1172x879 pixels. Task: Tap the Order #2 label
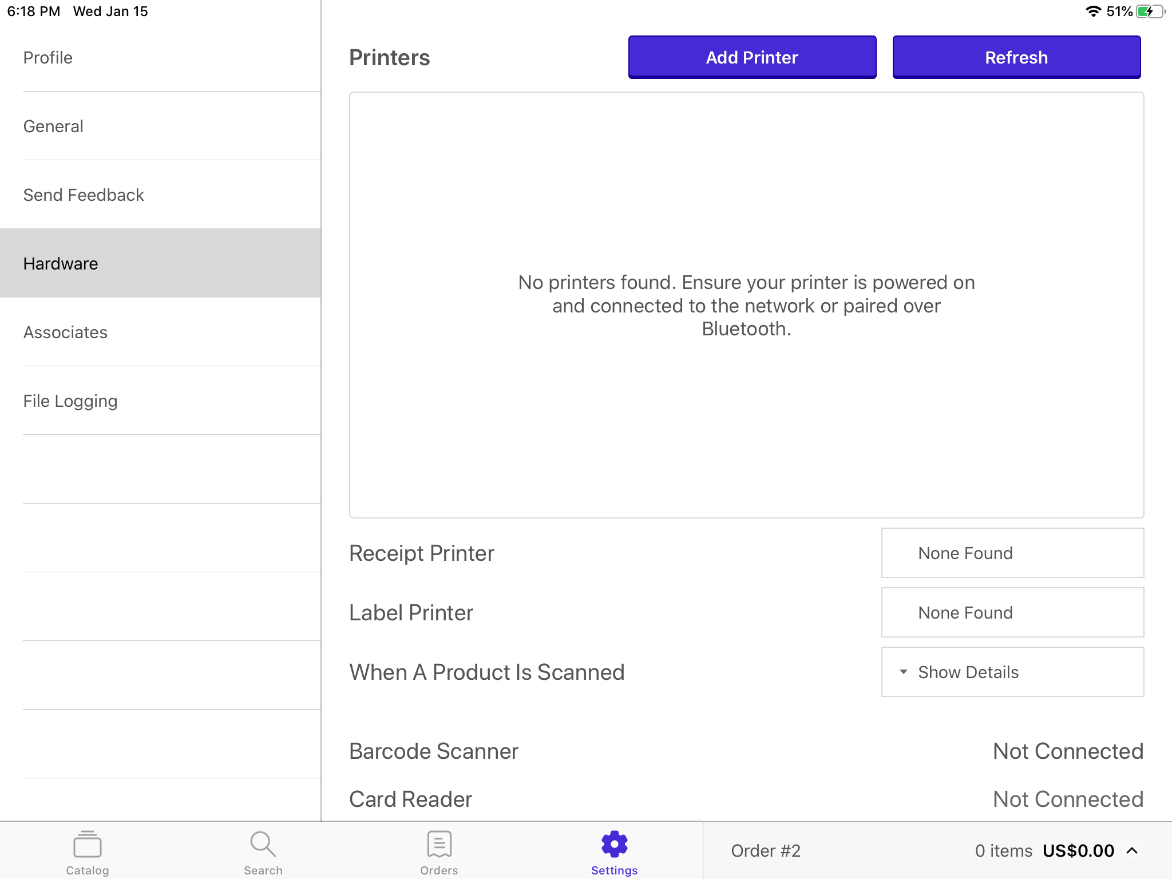[765, 850]
